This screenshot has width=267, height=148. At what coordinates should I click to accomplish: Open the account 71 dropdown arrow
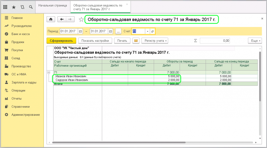point(148,31)
